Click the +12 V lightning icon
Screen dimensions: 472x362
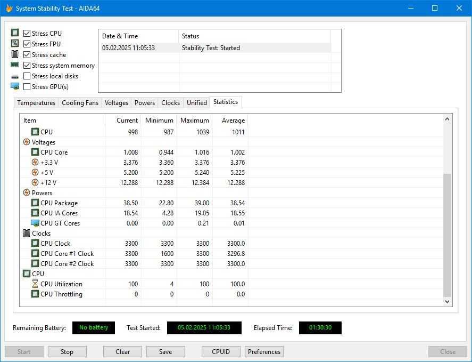coord(35,182)
